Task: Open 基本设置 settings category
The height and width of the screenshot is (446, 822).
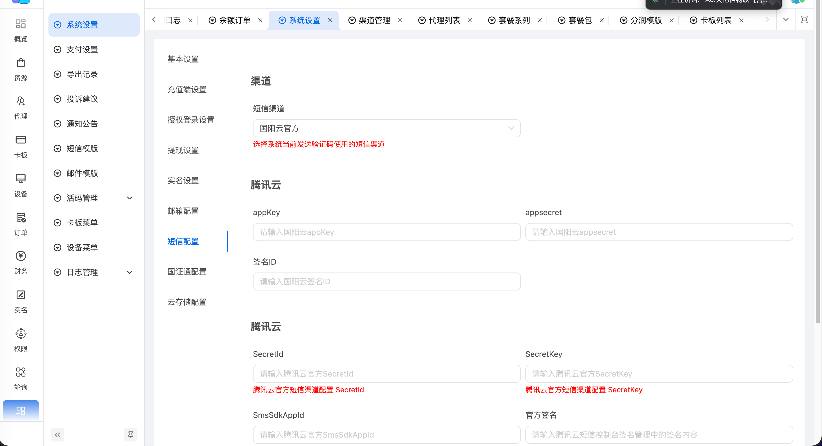Action: [183, 59]
